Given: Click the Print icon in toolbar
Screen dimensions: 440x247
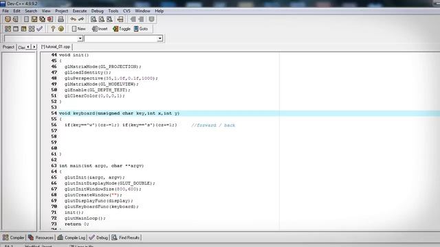Looking at the screenshot, I should [60, 19].
